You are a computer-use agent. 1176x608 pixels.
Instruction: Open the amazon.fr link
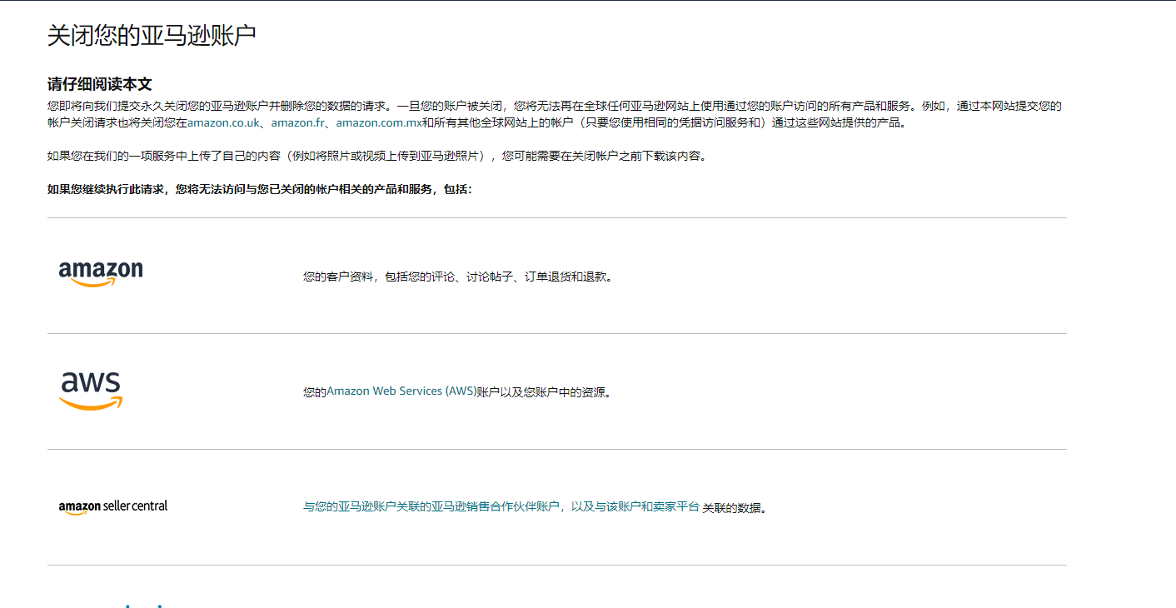(298, 122)
